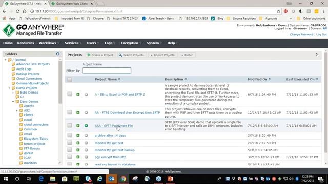Open the pgp encrypt then sftp project link
Screen dimensions: 328x184
110,157
